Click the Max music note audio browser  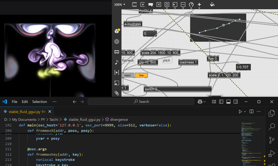(x=117, y=62)
